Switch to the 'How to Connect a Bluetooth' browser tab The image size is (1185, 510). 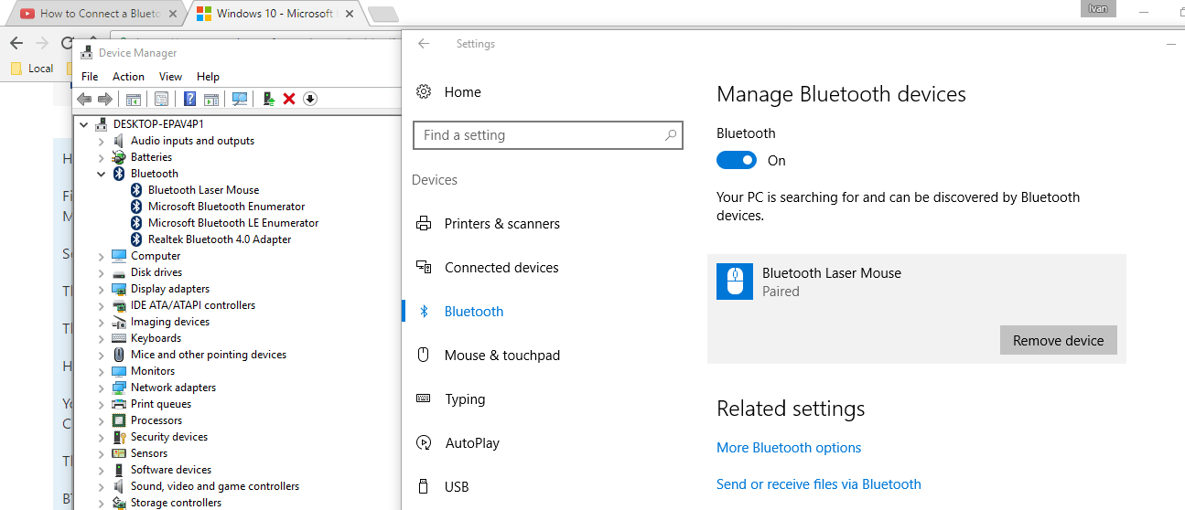tap(99, 14)
